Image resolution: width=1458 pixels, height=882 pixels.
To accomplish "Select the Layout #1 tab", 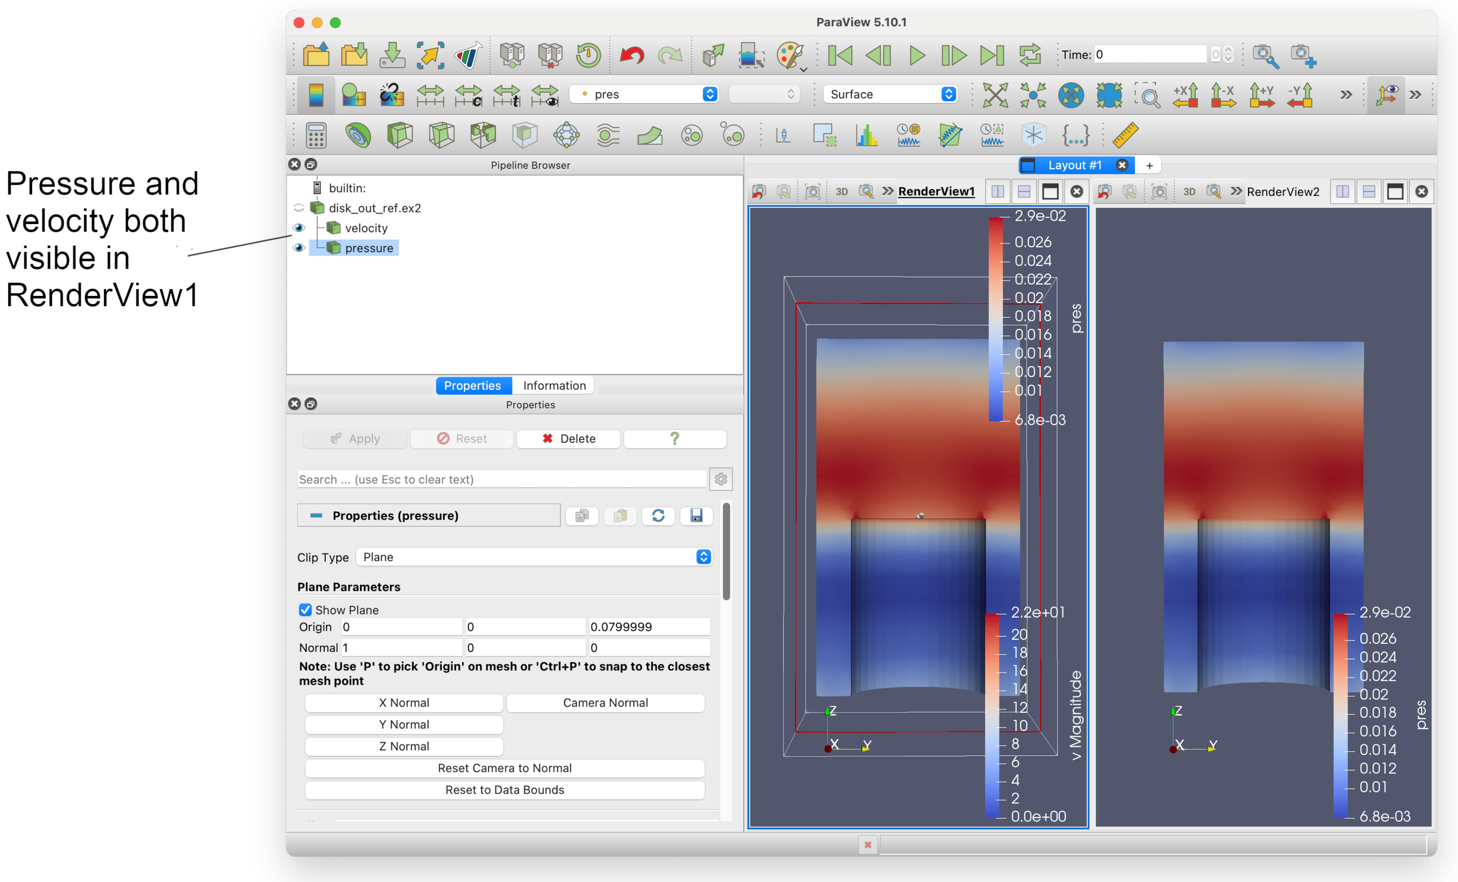I will tap(1075, 165).
